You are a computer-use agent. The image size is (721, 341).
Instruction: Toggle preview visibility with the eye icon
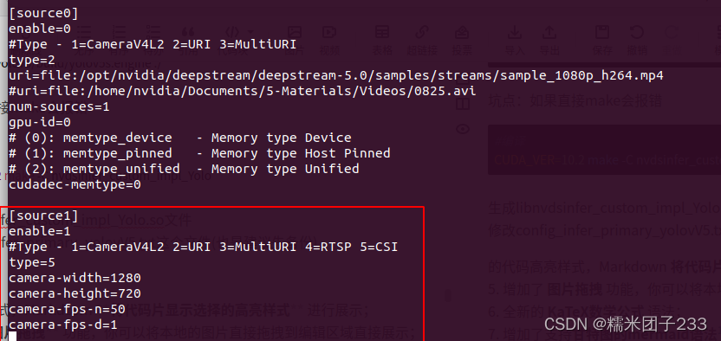tap(463, 129)
